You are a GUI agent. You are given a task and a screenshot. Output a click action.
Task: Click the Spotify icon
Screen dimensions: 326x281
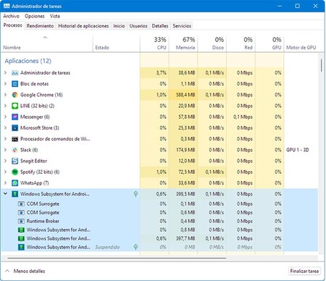(15, 172)
